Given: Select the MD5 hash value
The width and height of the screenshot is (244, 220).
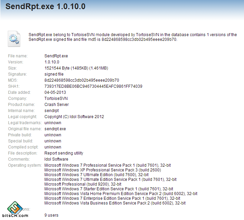Looking at the screenshot, I should click(82, 80).
